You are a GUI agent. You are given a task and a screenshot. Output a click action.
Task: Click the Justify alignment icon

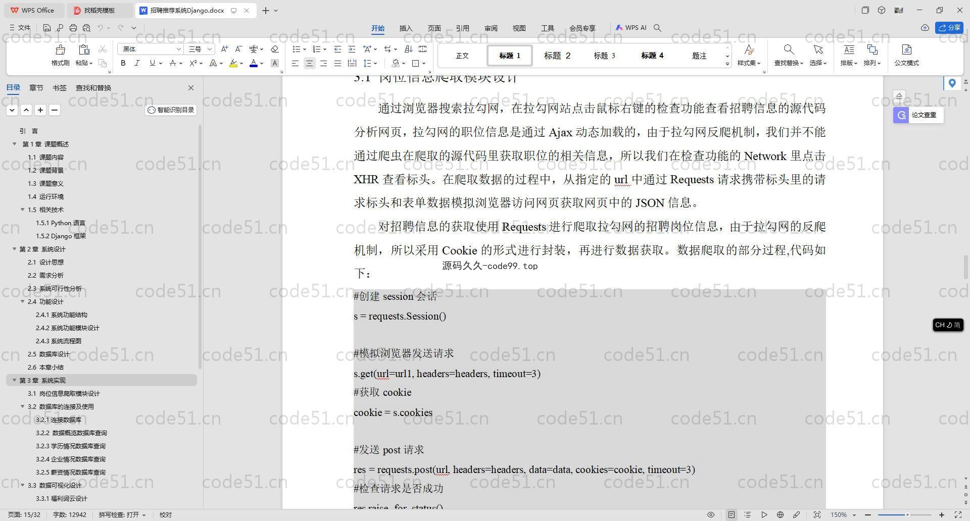click(337, 63)
